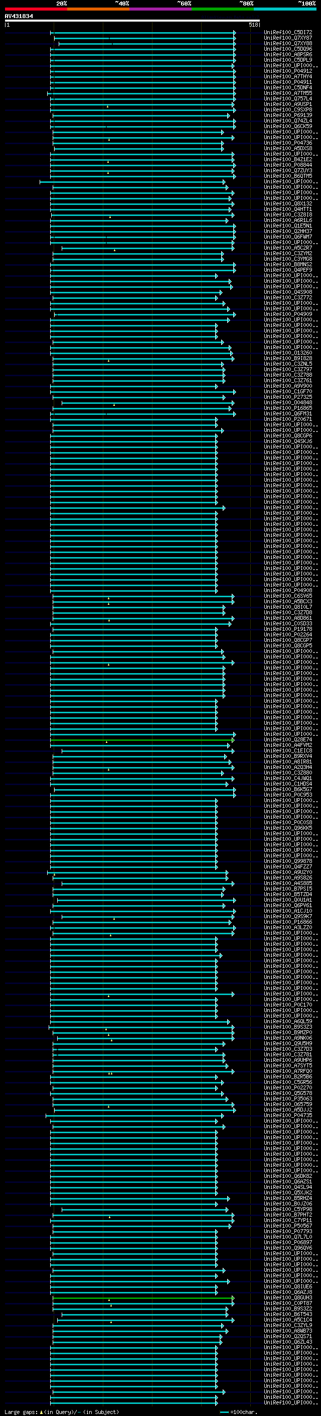The image size is (321, 1416).
Task: Select the UniRef100_A7THY4 label
Action: (x=288, y=76)
